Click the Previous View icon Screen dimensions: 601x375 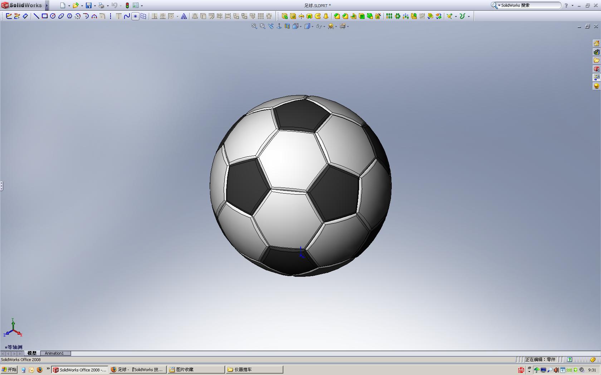tap(270, 26)
